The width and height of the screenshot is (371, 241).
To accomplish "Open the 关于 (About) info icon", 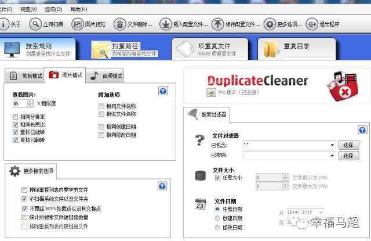I will pos(3,24).
